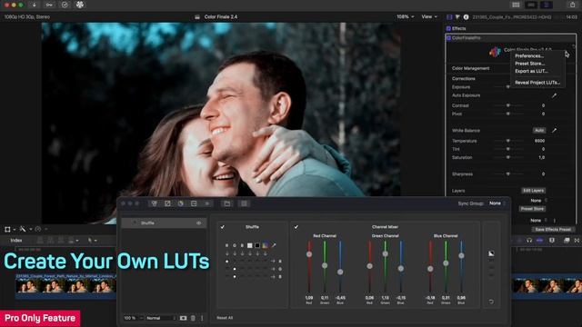Click the eyedropper icon in Shuffle panel
Image resolution: width=582 pixels, height=327 pixels.
tap(274, 245)
